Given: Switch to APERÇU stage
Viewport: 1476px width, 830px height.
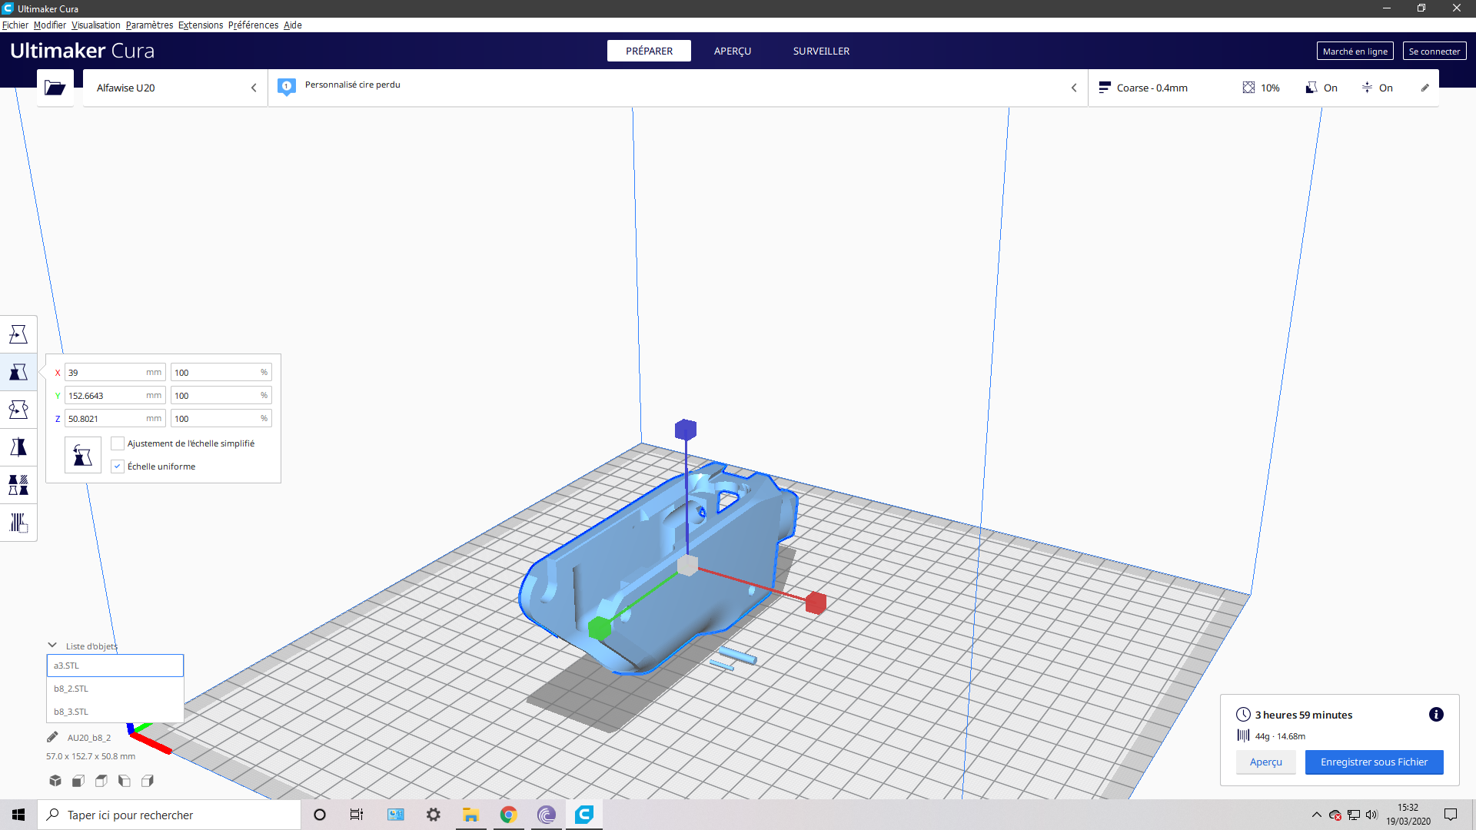Looking at the screenshot, I should 733,51.
